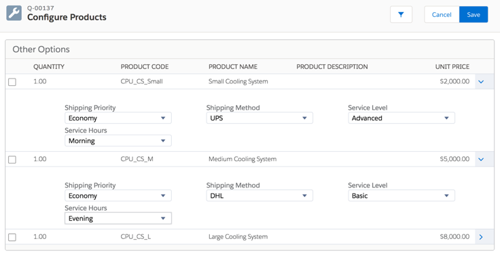This screenshot has width=500, height=256.
Task: Click the PRODUCT NAME column header
Action: point(233,67)
